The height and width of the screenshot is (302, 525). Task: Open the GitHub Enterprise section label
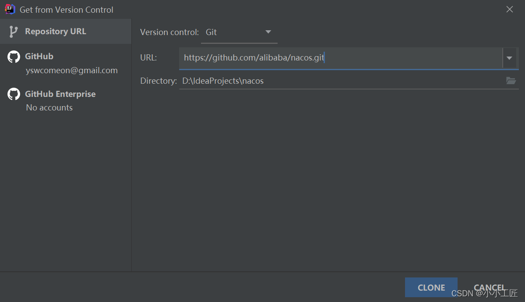(x=60, y=94)
